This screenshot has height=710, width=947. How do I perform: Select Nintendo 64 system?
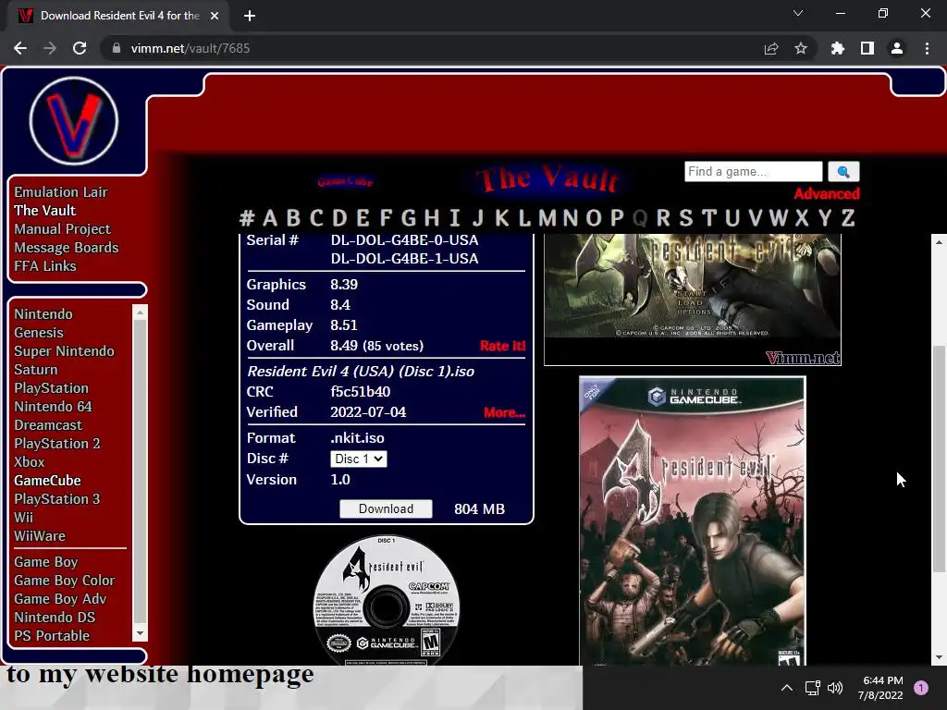[x=53, y=407]
